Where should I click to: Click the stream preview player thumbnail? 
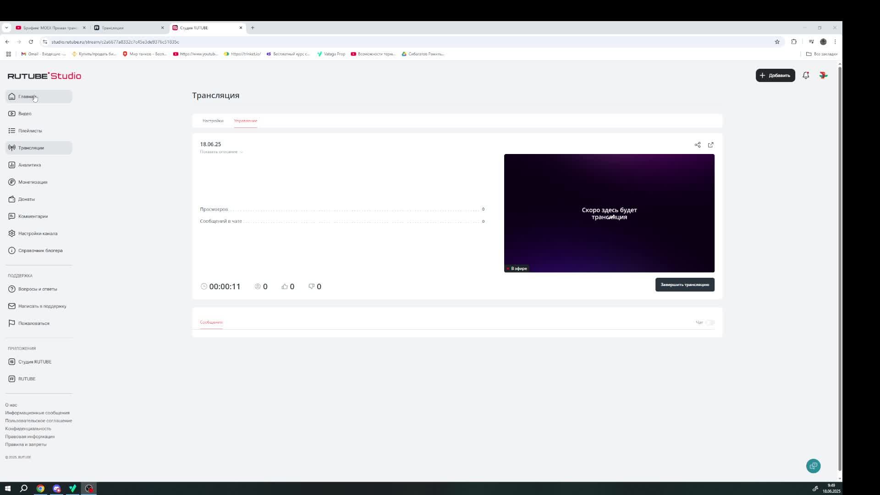click(609, 213)
